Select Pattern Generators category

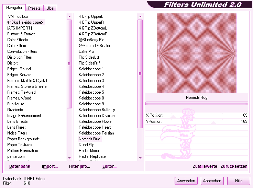pyautogui.click(x=23, y=151)
